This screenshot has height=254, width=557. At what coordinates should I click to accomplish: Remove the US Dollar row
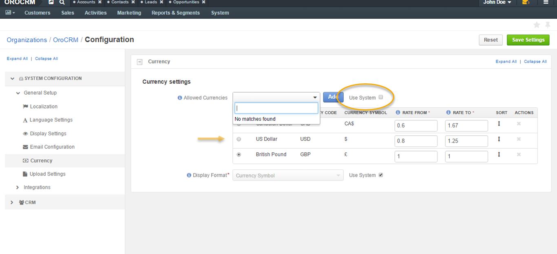pos(519,139)
